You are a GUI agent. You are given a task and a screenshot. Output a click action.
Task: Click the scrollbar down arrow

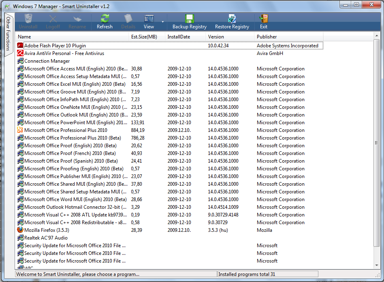377,265
